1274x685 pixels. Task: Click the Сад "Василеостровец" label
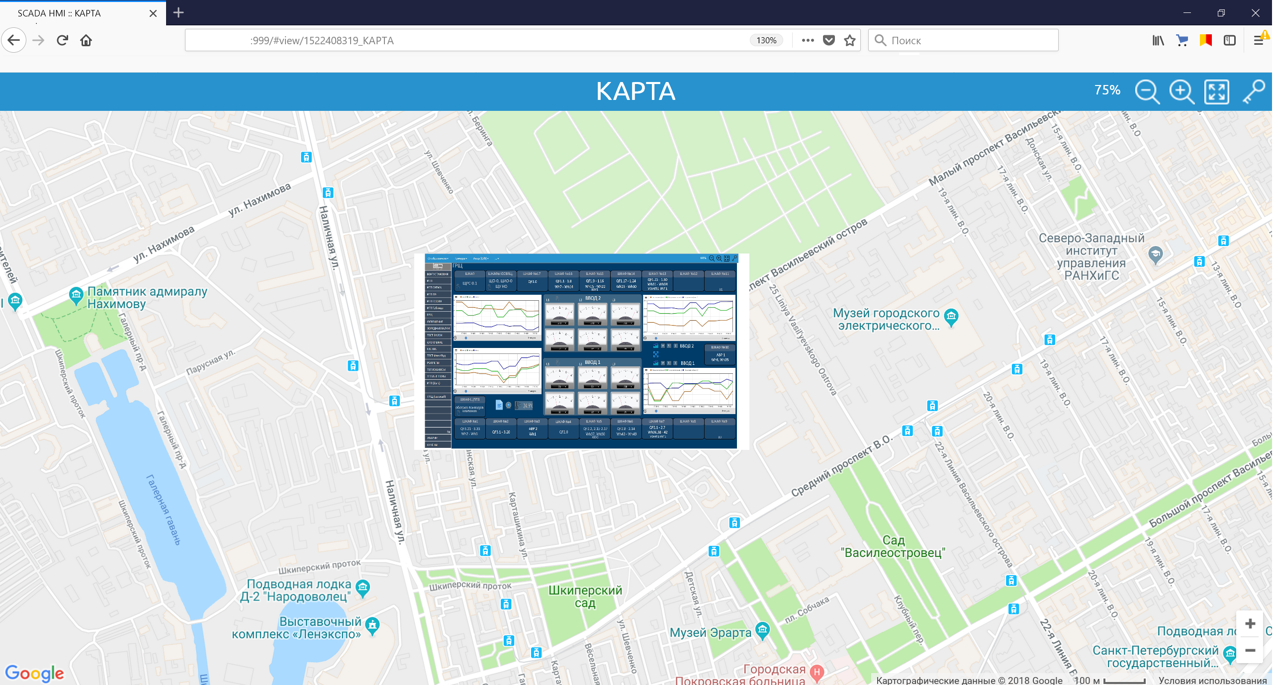[x=893, y=546]
